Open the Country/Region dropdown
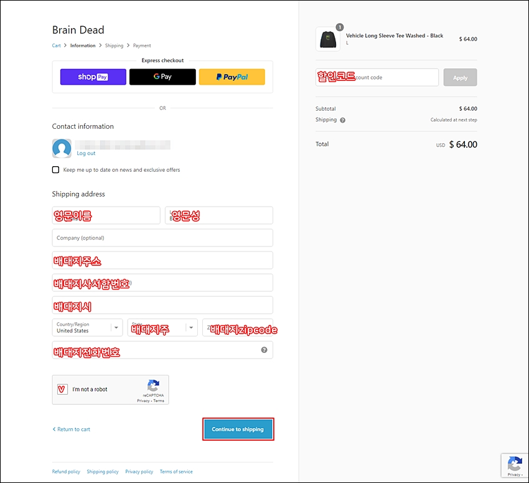 [x=87, y=327]
